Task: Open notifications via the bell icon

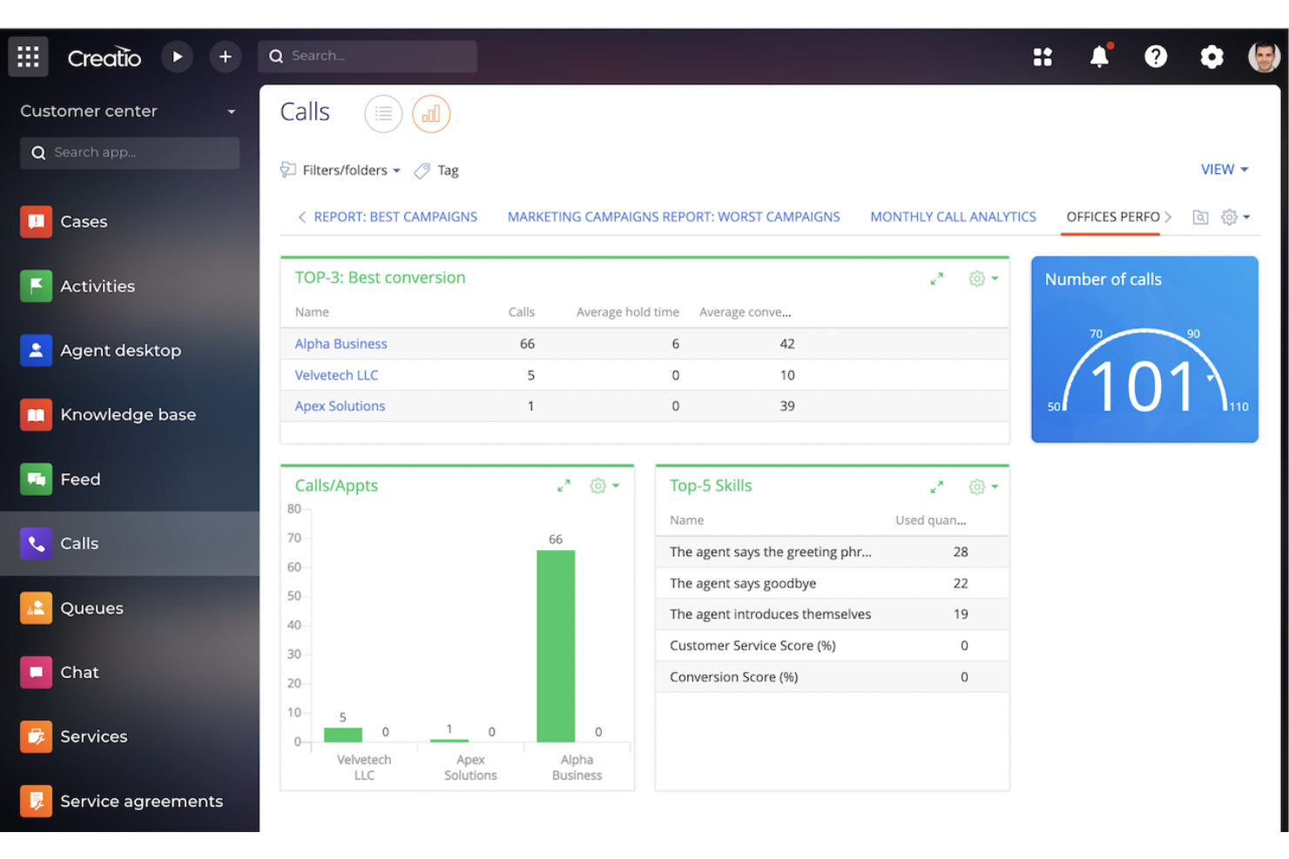Action: click(1098, 56)
